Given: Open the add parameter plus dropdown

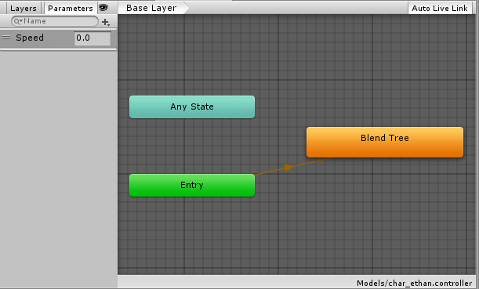Looking at the screenshot, I should tap(106, 22).
